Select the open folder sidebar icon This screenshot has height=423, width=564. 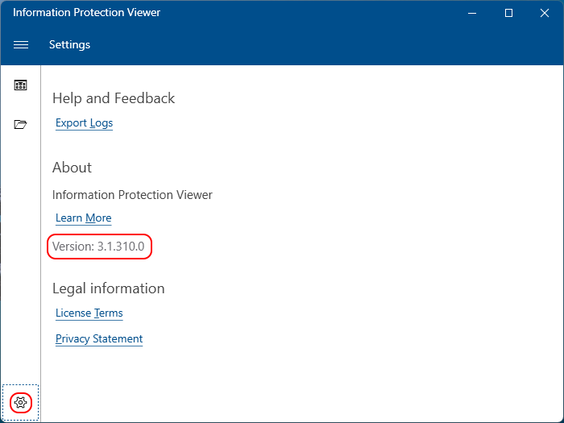pyautogui.click(x=20, y=124)
